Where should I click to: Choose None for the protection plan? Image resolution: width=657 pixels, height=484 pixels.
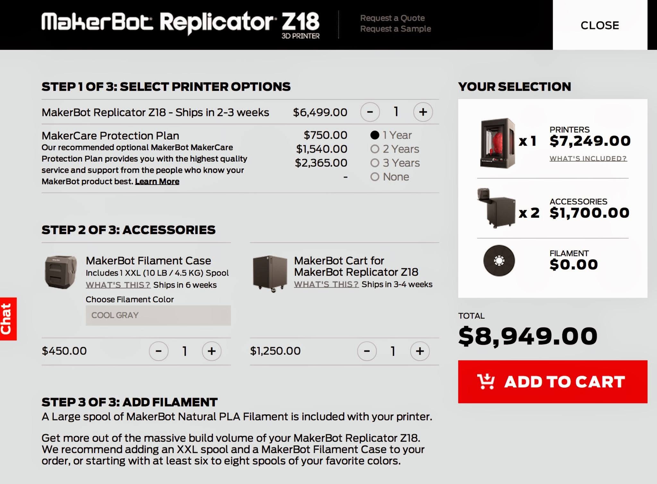tap(375, 177)
